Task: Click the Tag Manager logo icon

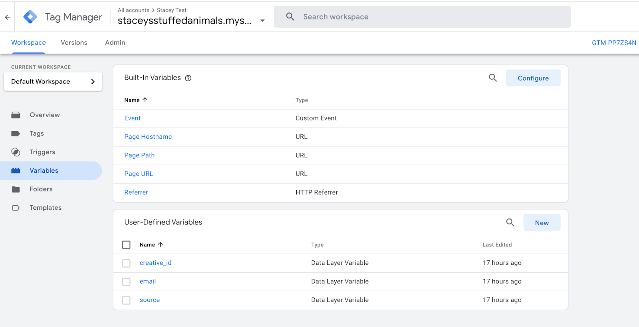Action: coord(30,17)
